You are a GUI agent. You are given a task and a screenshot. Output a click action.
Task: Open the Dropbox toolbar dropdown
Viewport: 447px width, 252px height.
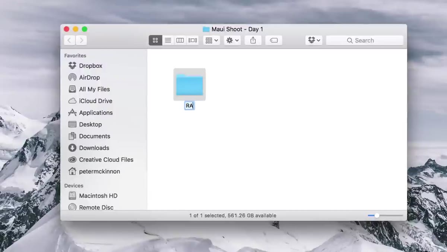[x=314, y=40]
